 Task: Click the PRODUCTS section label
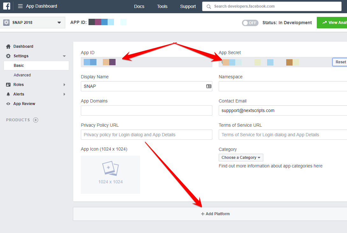18,120
